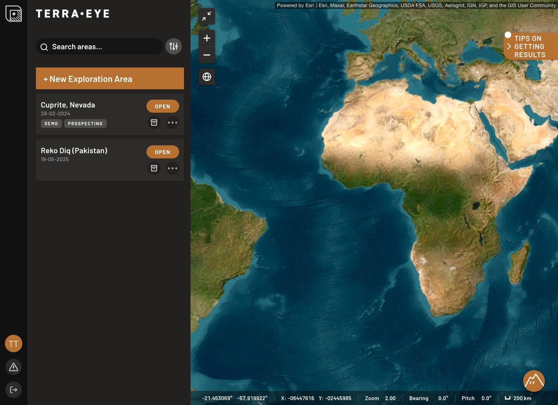Archive the Cuprite, Nevada area
This screenshot has width=558, height=405.
click(154, 122)
